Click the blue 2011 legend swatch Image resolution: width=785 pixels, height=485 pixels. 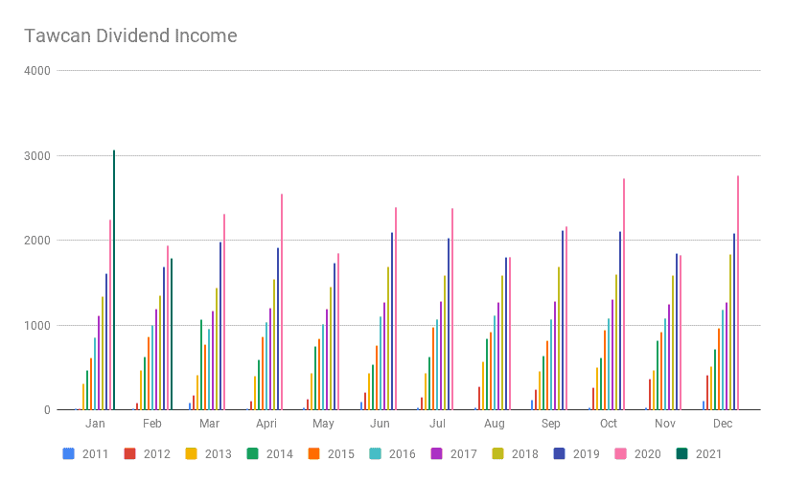[x=67, y=454]
